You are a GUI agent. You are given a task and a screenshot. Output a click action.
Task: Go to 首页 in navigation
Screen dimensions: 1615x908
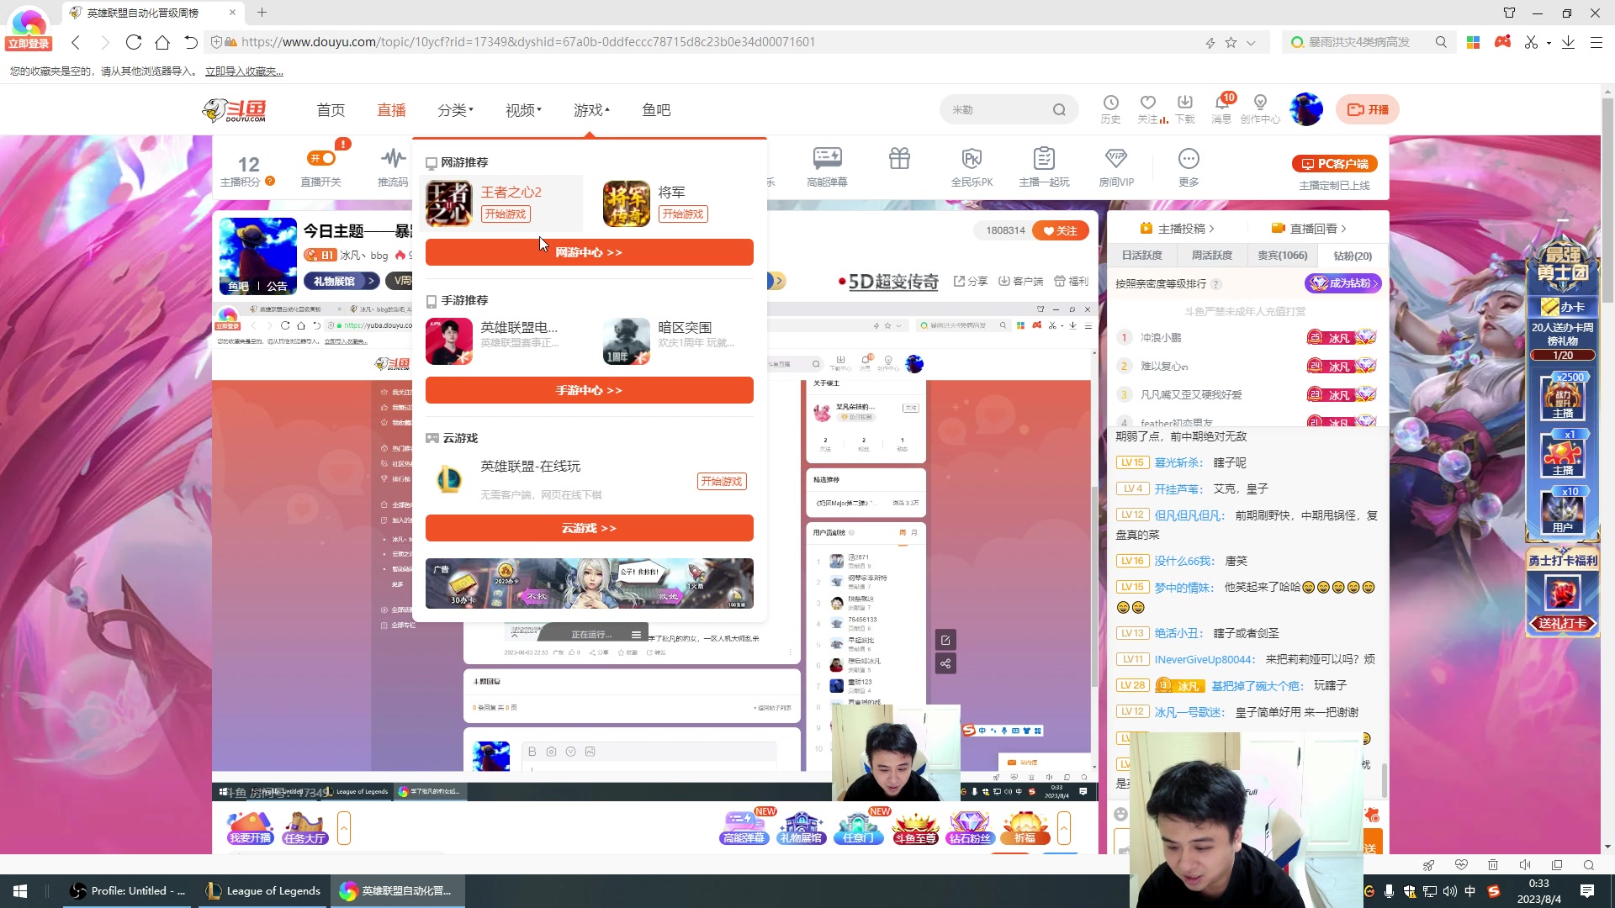coord(331,110)
